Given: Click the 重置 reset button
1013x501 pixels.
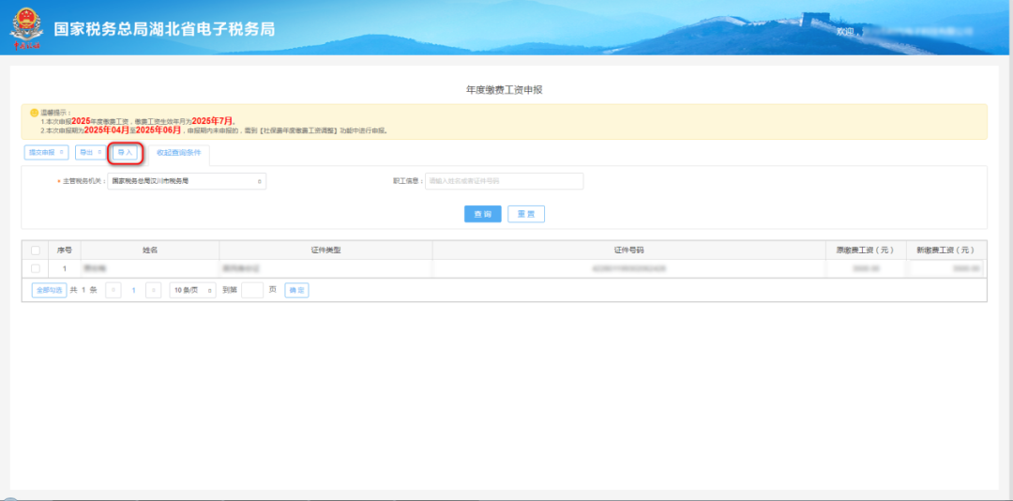Looking at the screenshot, I should tap(526, 214).
